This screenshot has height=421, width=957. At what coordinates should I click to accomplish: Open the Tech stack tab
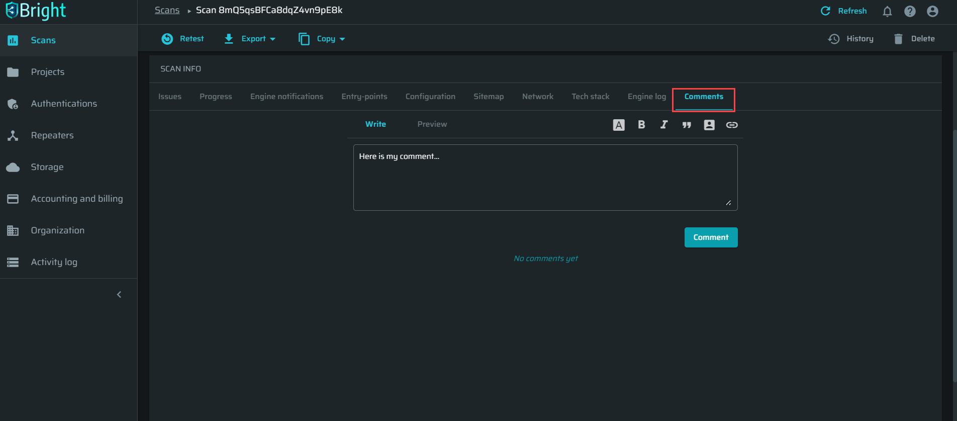(x=591, y=97)
